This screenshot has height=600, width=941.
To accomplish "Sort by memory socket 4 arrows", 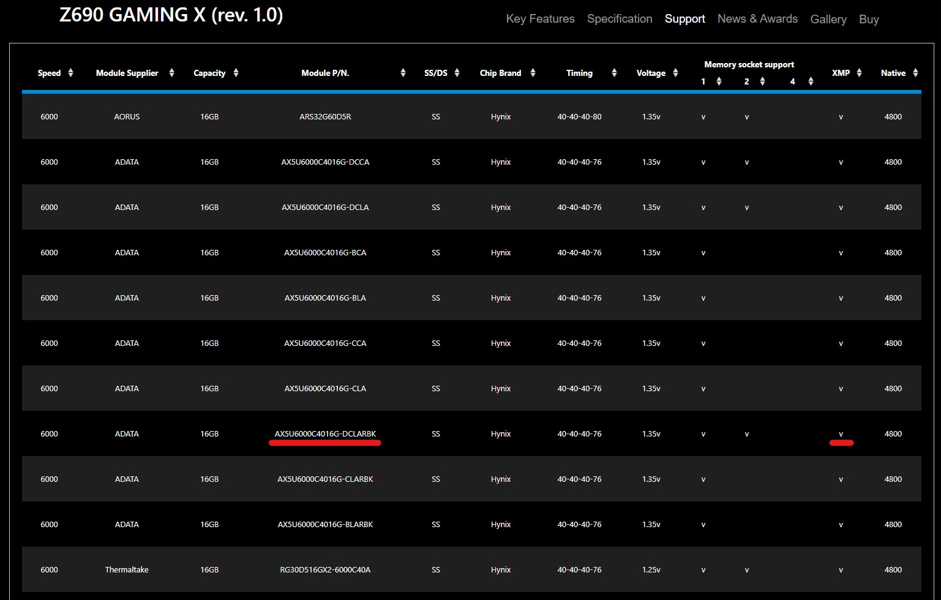I will coord(811,81).
